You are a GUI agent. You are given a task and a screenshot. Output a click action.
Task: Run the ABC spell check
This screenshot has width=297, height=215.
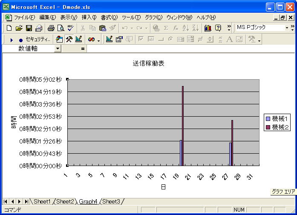click(71, 28)
